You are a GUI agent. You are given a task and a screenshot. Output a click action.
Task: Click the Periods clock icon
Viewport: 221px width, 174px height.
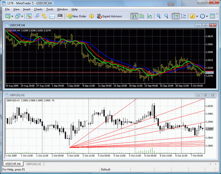point(202,16)
